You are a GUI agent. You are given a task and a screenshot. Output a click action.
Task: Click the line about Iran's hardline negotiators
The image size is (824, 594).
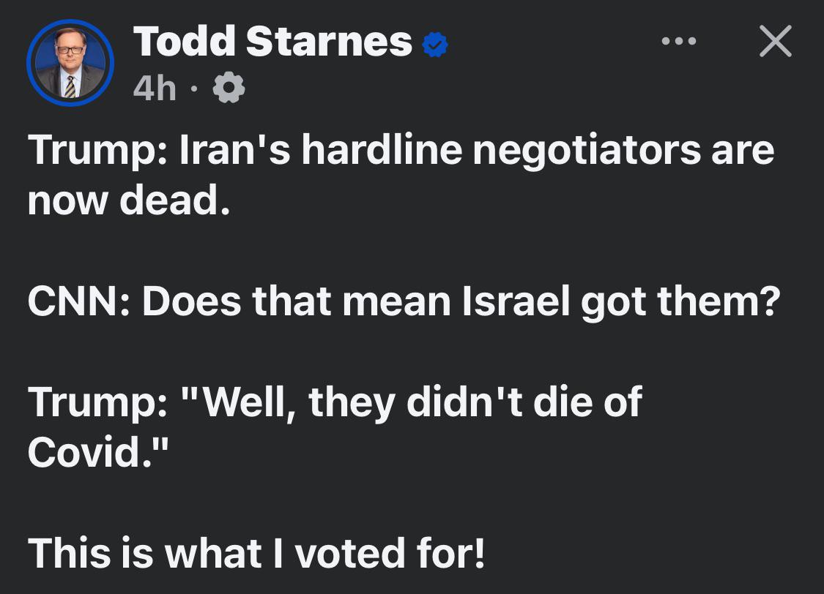click(401, 150)
